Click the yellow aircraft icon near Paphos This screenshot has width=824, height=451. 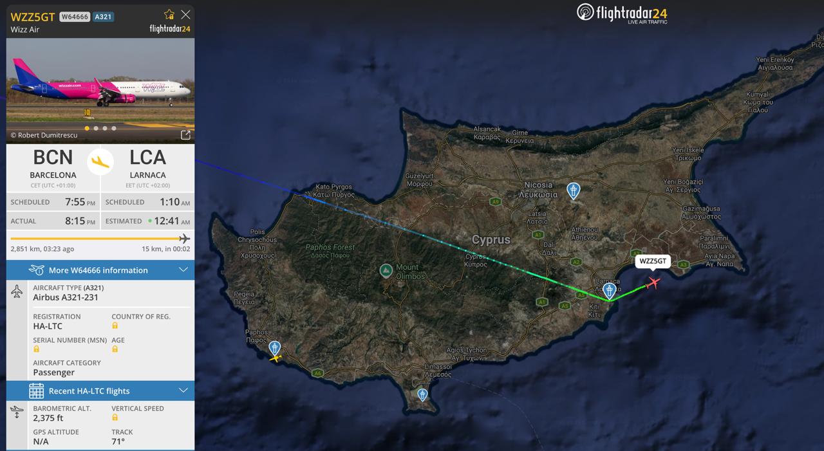pos(276,358)
